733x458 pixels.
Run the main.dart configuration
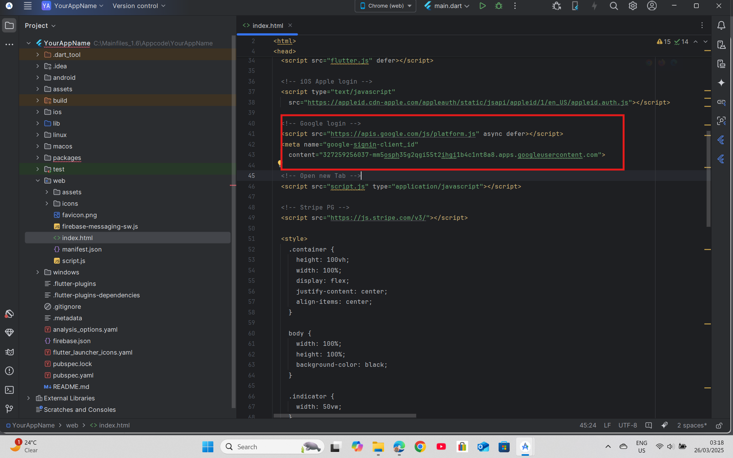(483, 6)
